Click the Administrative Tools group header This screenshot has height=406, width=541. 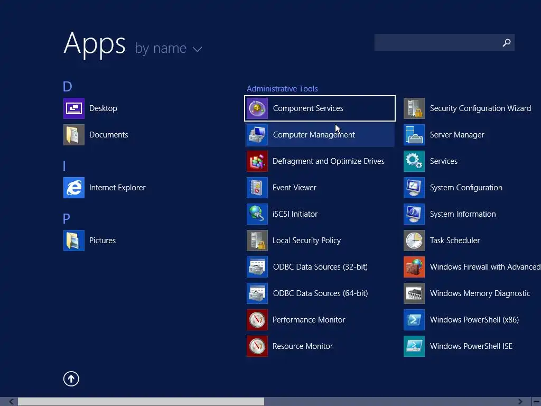tap(282, 89)
